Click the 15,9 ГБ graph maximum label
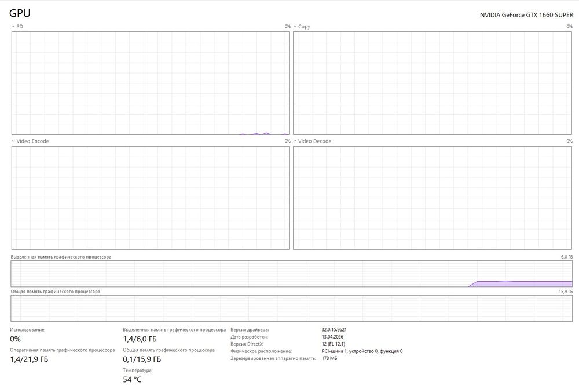Screen dimensions: 579x389 pyautogui.click(x=566, y=292)
